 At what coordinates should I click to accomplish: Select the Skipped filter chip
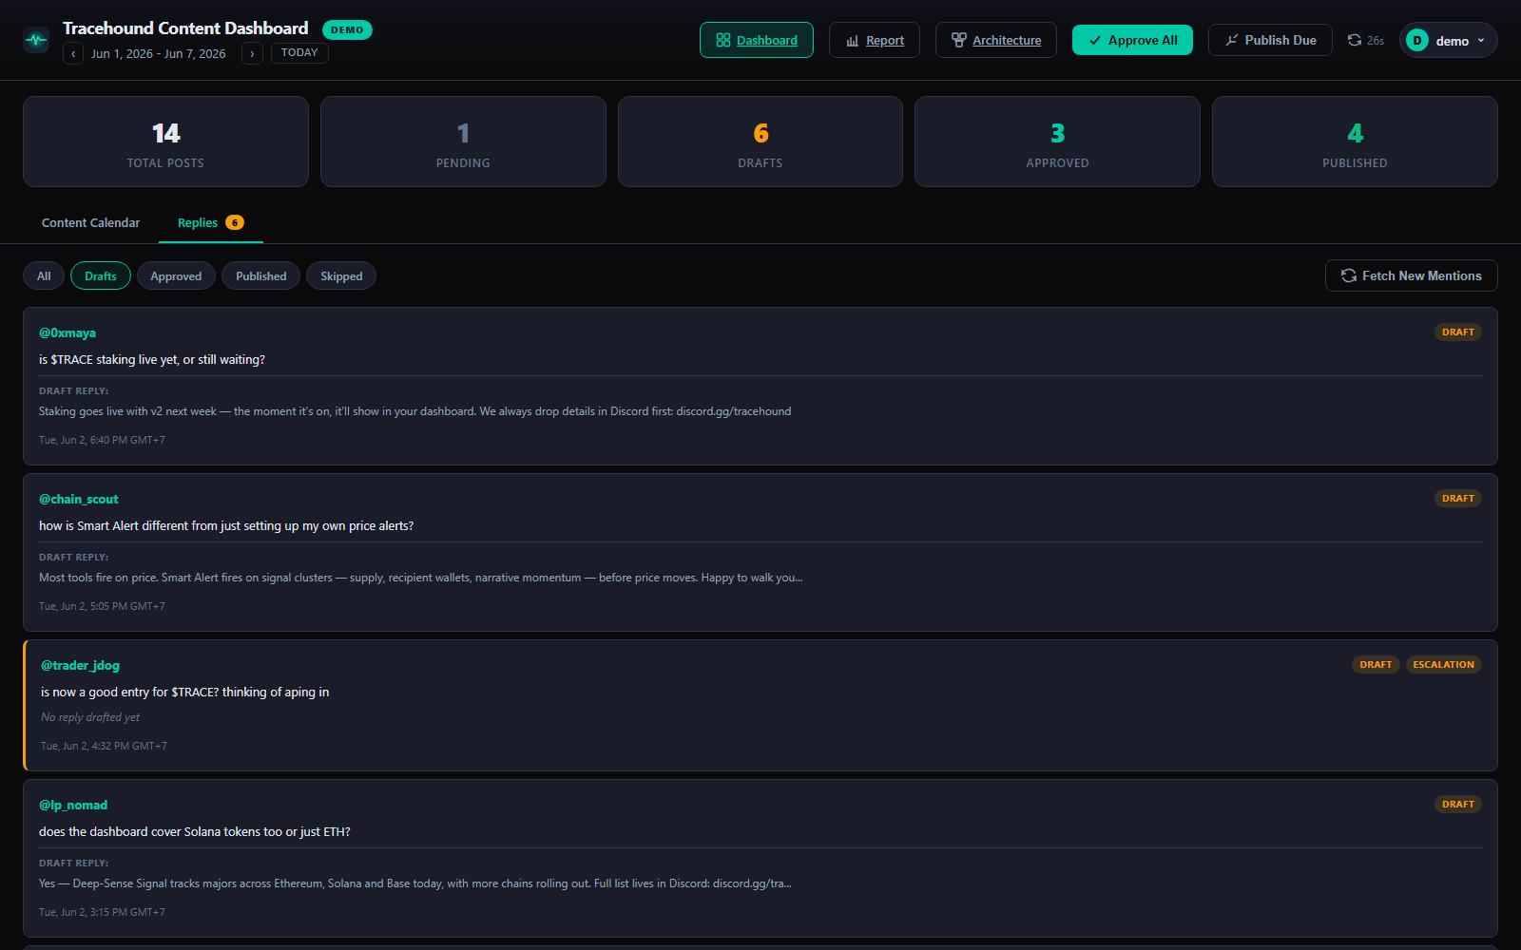[341, 275]
